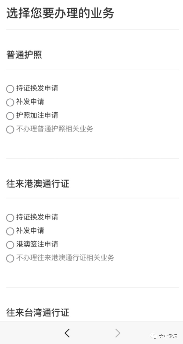Tap the radio circle next to 护照加注申请
This screenshot has width=183, height=344.
[10, 116]
